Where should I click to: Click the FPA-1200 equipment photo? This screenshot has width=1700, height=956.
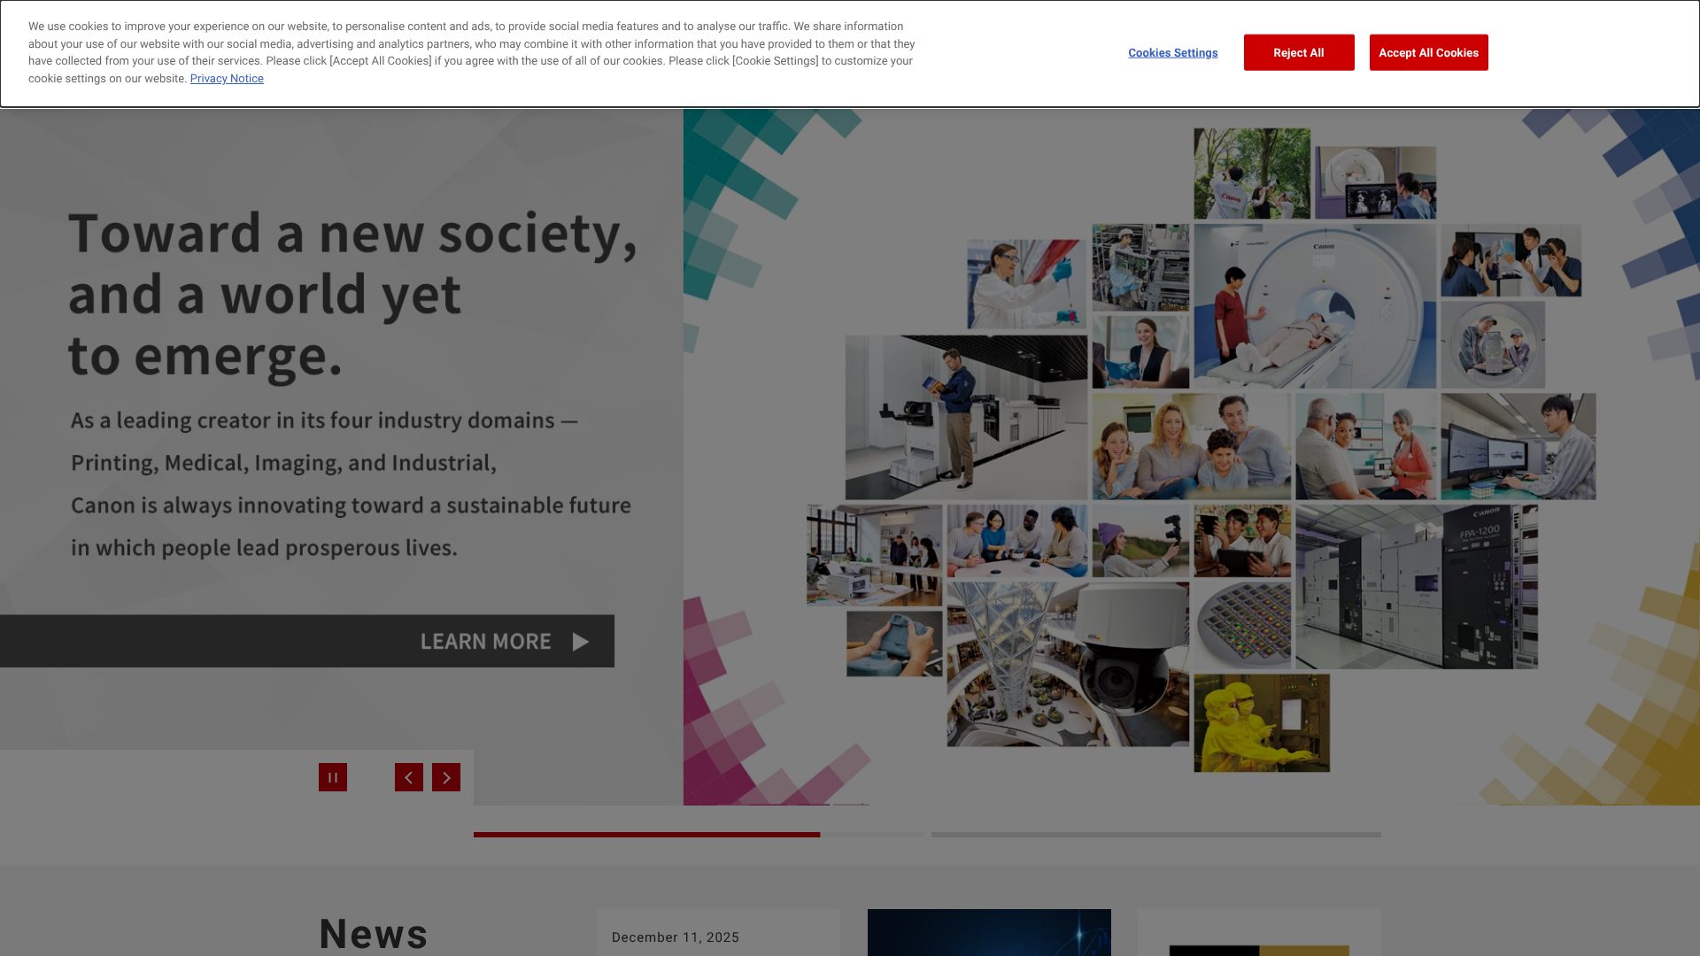(x=1416, y=587)
